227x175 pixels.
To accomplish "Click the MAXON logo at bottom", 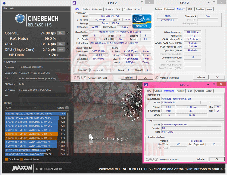I will coord(22,168).
